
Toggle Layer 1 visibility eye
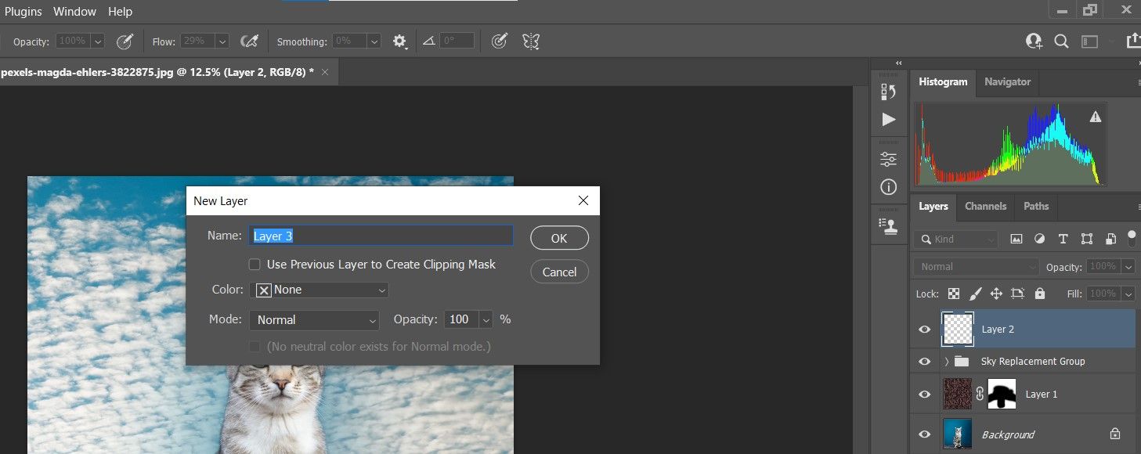click(925, 394)
